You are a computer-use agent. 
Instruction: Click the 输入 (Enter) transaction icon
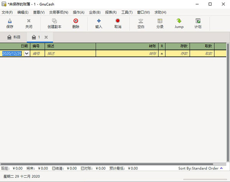click(99, 22)
